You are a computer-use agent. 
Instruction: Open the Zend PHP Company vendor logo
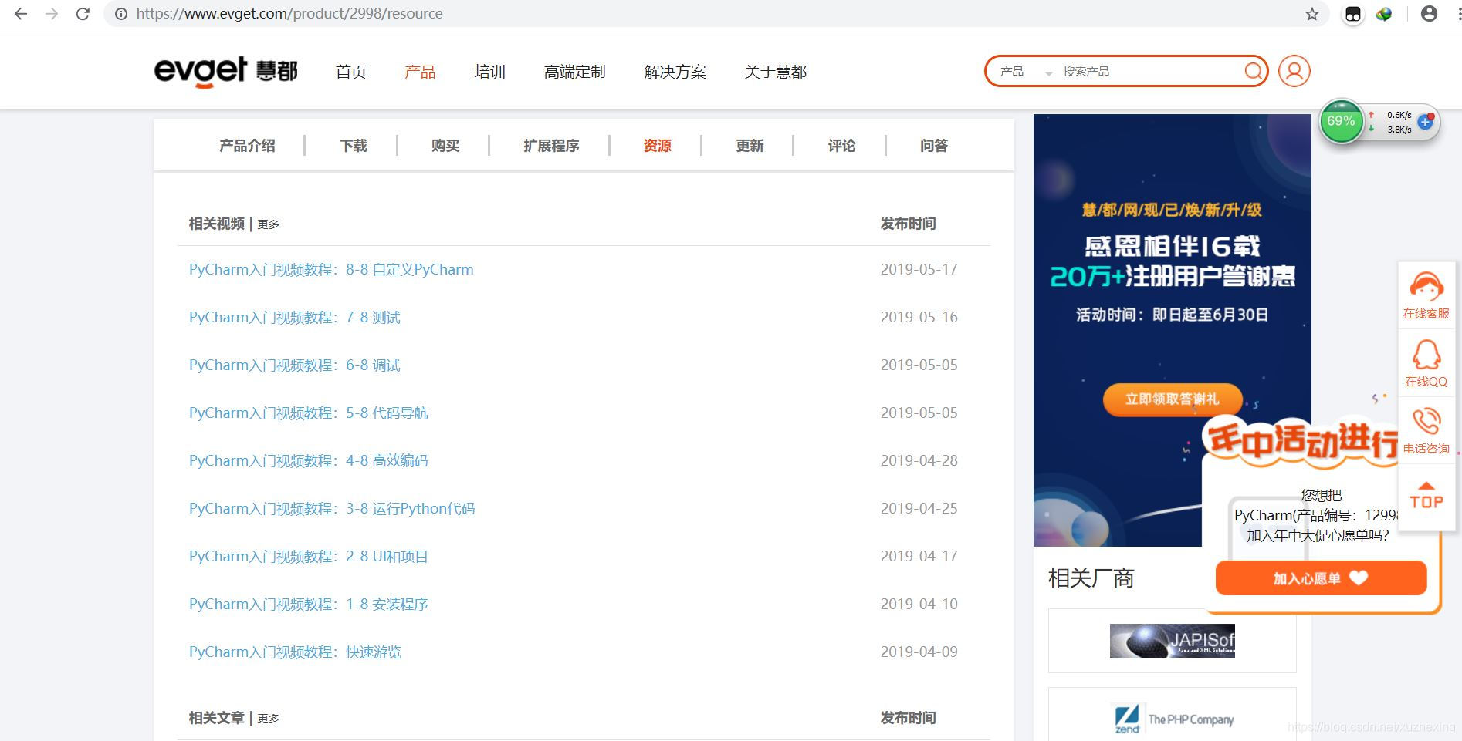pyautogui.click(x=1172, y=719)
